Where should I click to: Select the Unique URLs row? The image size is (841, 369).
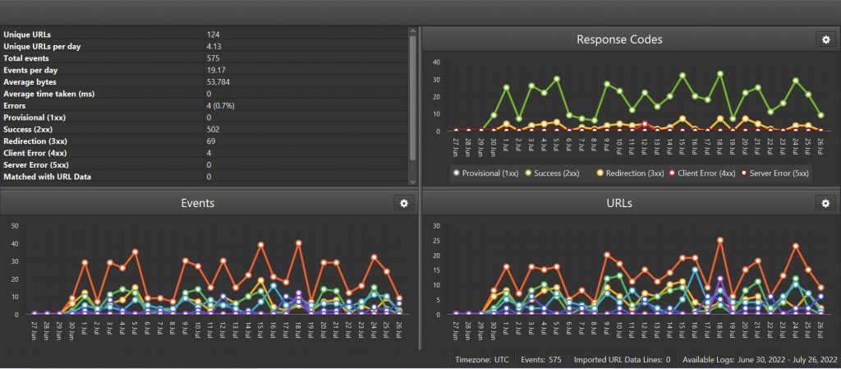click(x=205, y=35)
